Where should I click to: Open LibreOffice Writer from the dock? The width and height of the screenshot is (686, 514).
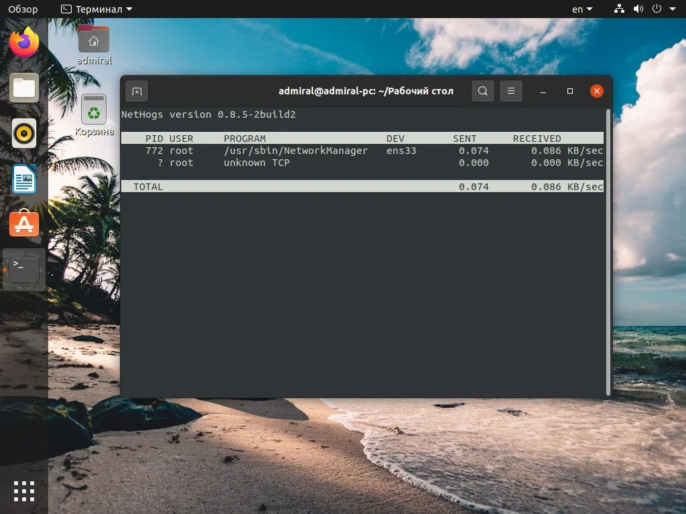click(x=23, y=179)
